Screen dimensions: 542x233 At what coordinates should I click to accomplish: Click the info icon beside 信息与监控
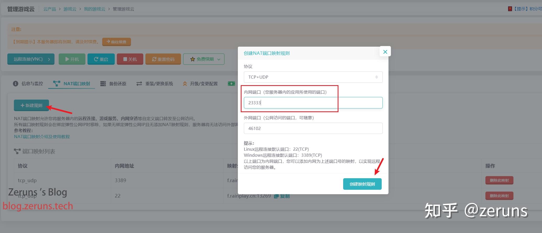pos(15,84)
